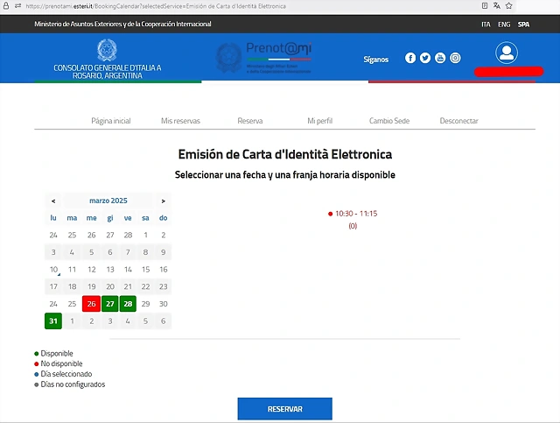
Task: Select available green day 28
Action: tap(128, 304)
